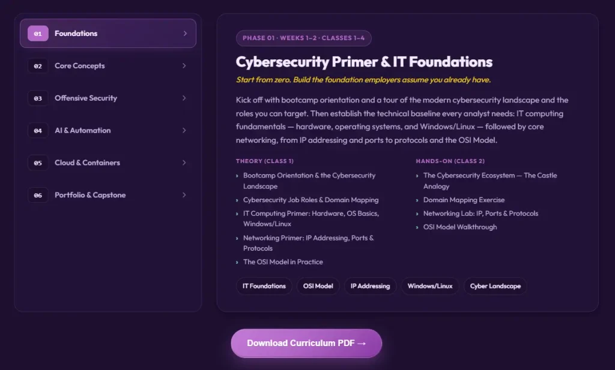The height and width of the screenshot is (370, 615).
Task: Open Offensive Security via its chevron arrow
Action: pos(184,98)
